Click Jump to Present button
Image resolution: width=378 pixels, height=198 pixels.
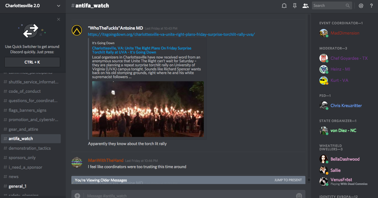click(x=288, y=180)
